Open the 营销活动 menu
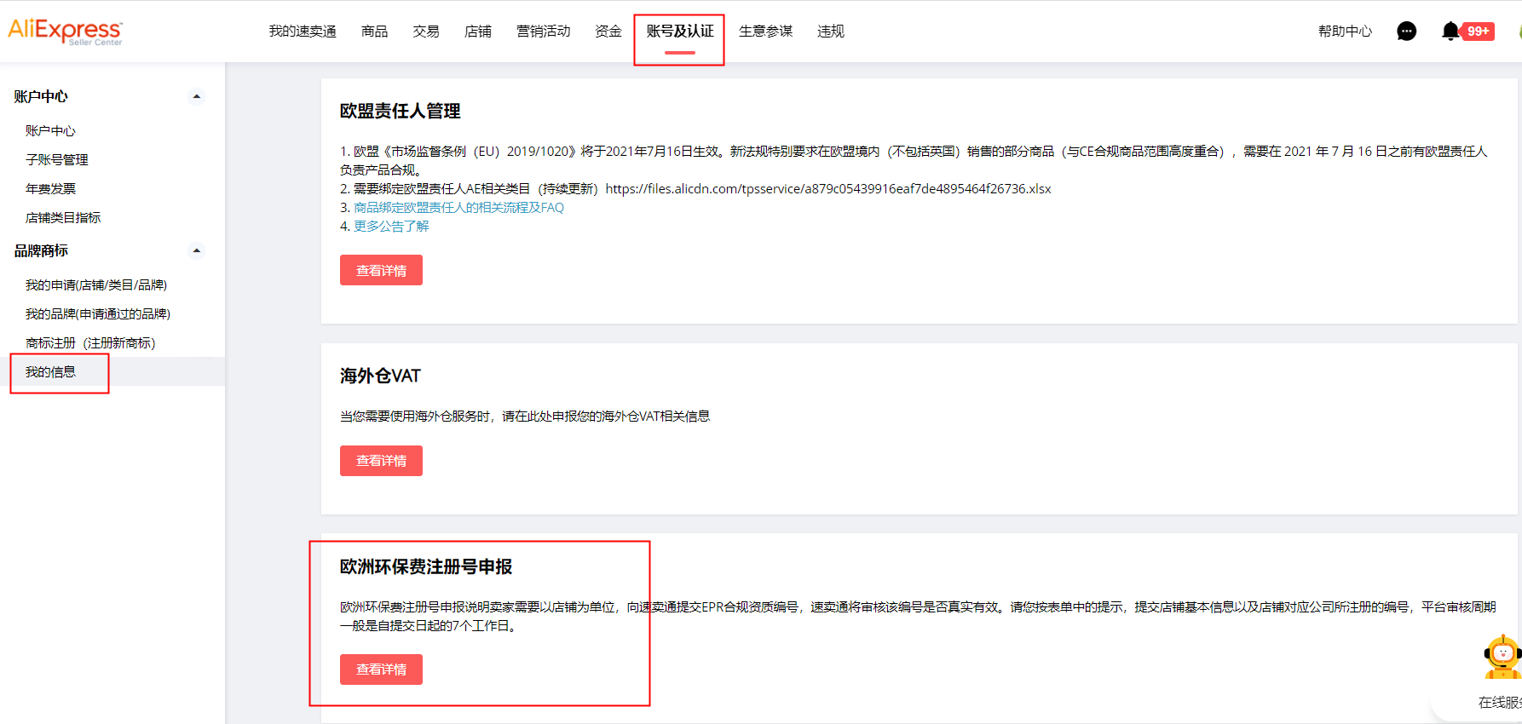 pos(544,32)
